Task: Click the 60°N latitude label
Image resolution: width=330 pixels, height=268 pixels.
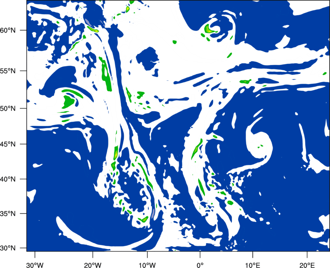Action: point(8,30)
